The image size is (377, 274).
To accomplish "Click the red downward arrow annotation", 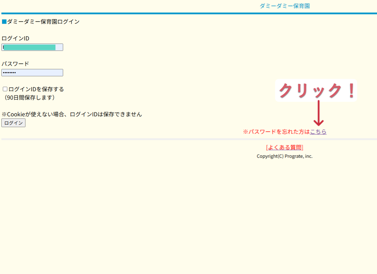I will click(318, 113).
